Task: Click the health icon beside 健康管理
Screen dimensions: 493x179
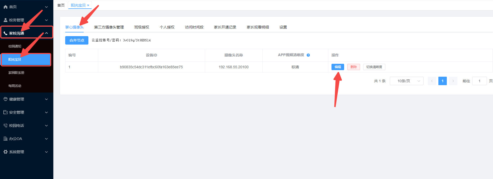Action: point(6,99)
